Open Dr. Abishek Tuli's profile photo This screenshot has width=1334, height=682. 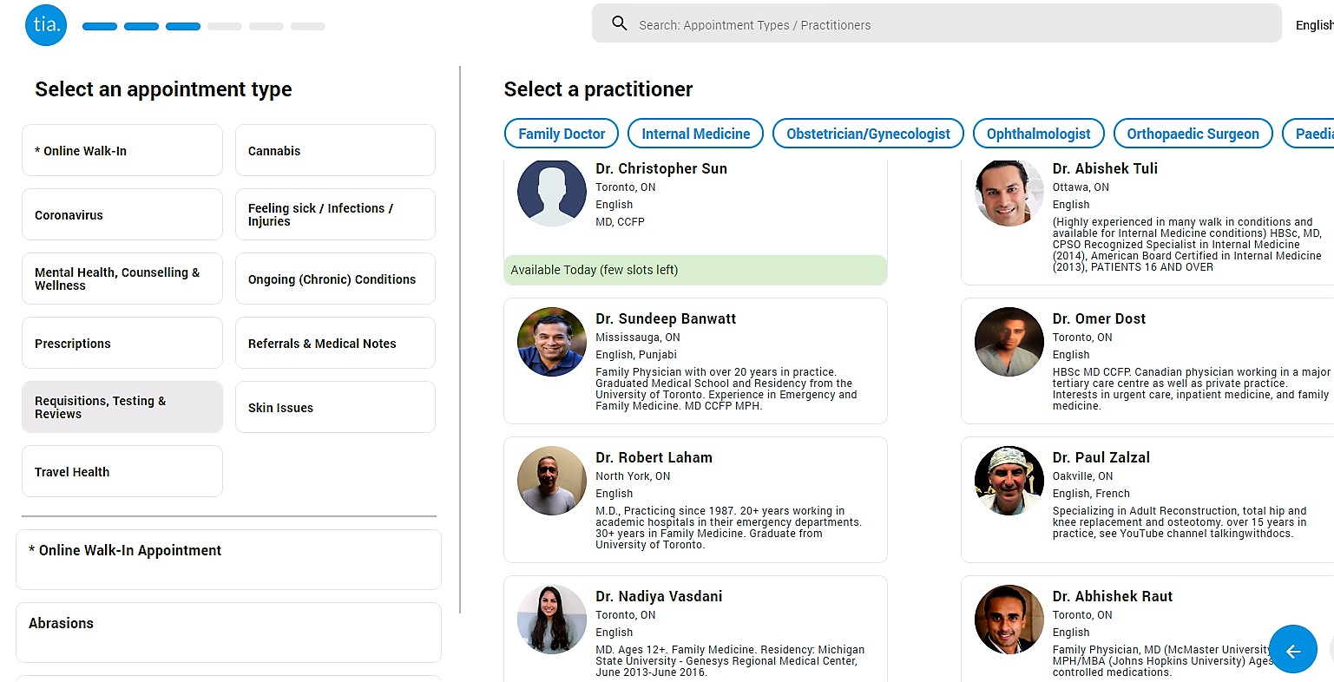1009,192
